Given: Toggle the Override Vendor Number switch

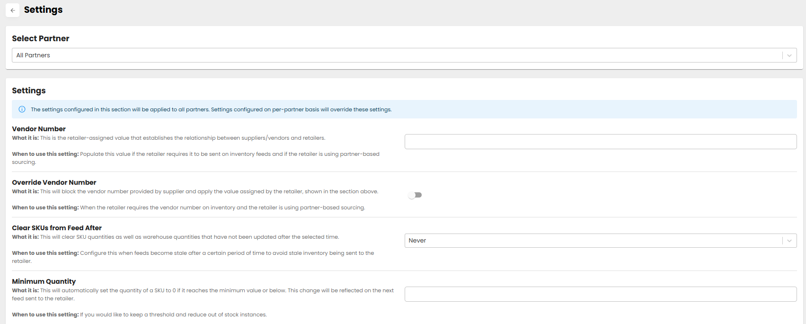Looking at the screenshot, I should tap(415, 195).
